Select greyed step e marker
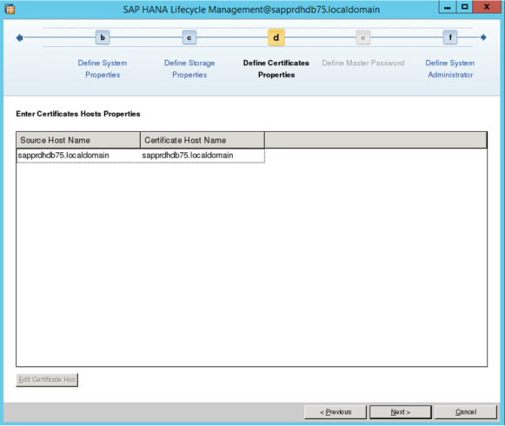The width and height of the screenshot is (505, 426). coord(363,37)
